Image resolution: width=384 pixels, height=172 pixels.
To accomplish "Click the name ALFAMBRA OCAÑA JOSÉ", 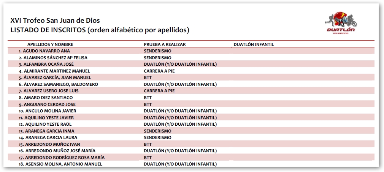I will [48, 64].
